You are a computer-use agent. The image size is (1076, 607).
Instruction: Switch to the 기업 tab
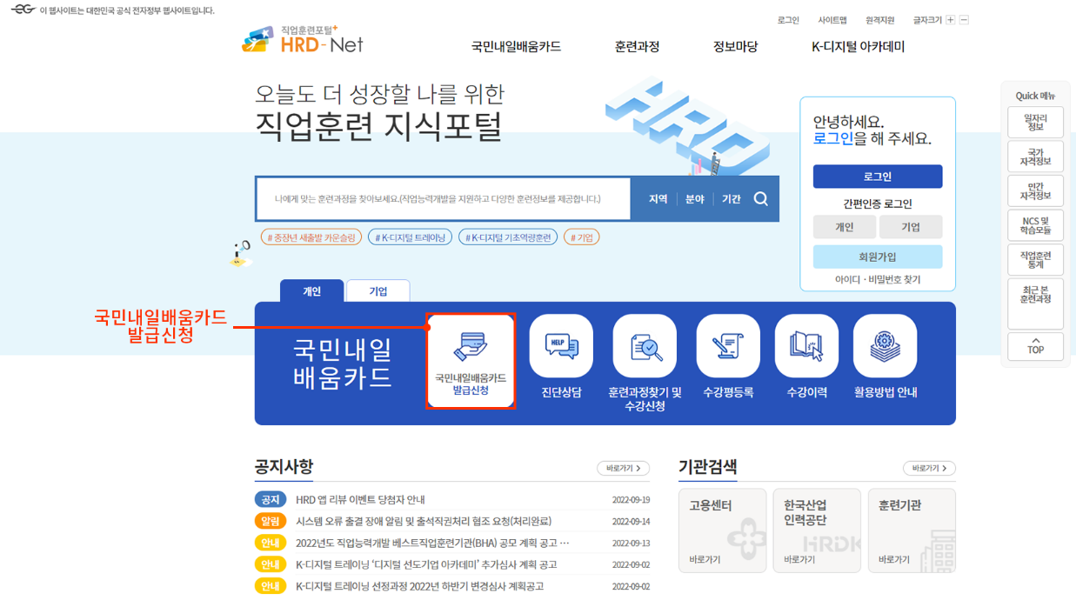(378, 290)
